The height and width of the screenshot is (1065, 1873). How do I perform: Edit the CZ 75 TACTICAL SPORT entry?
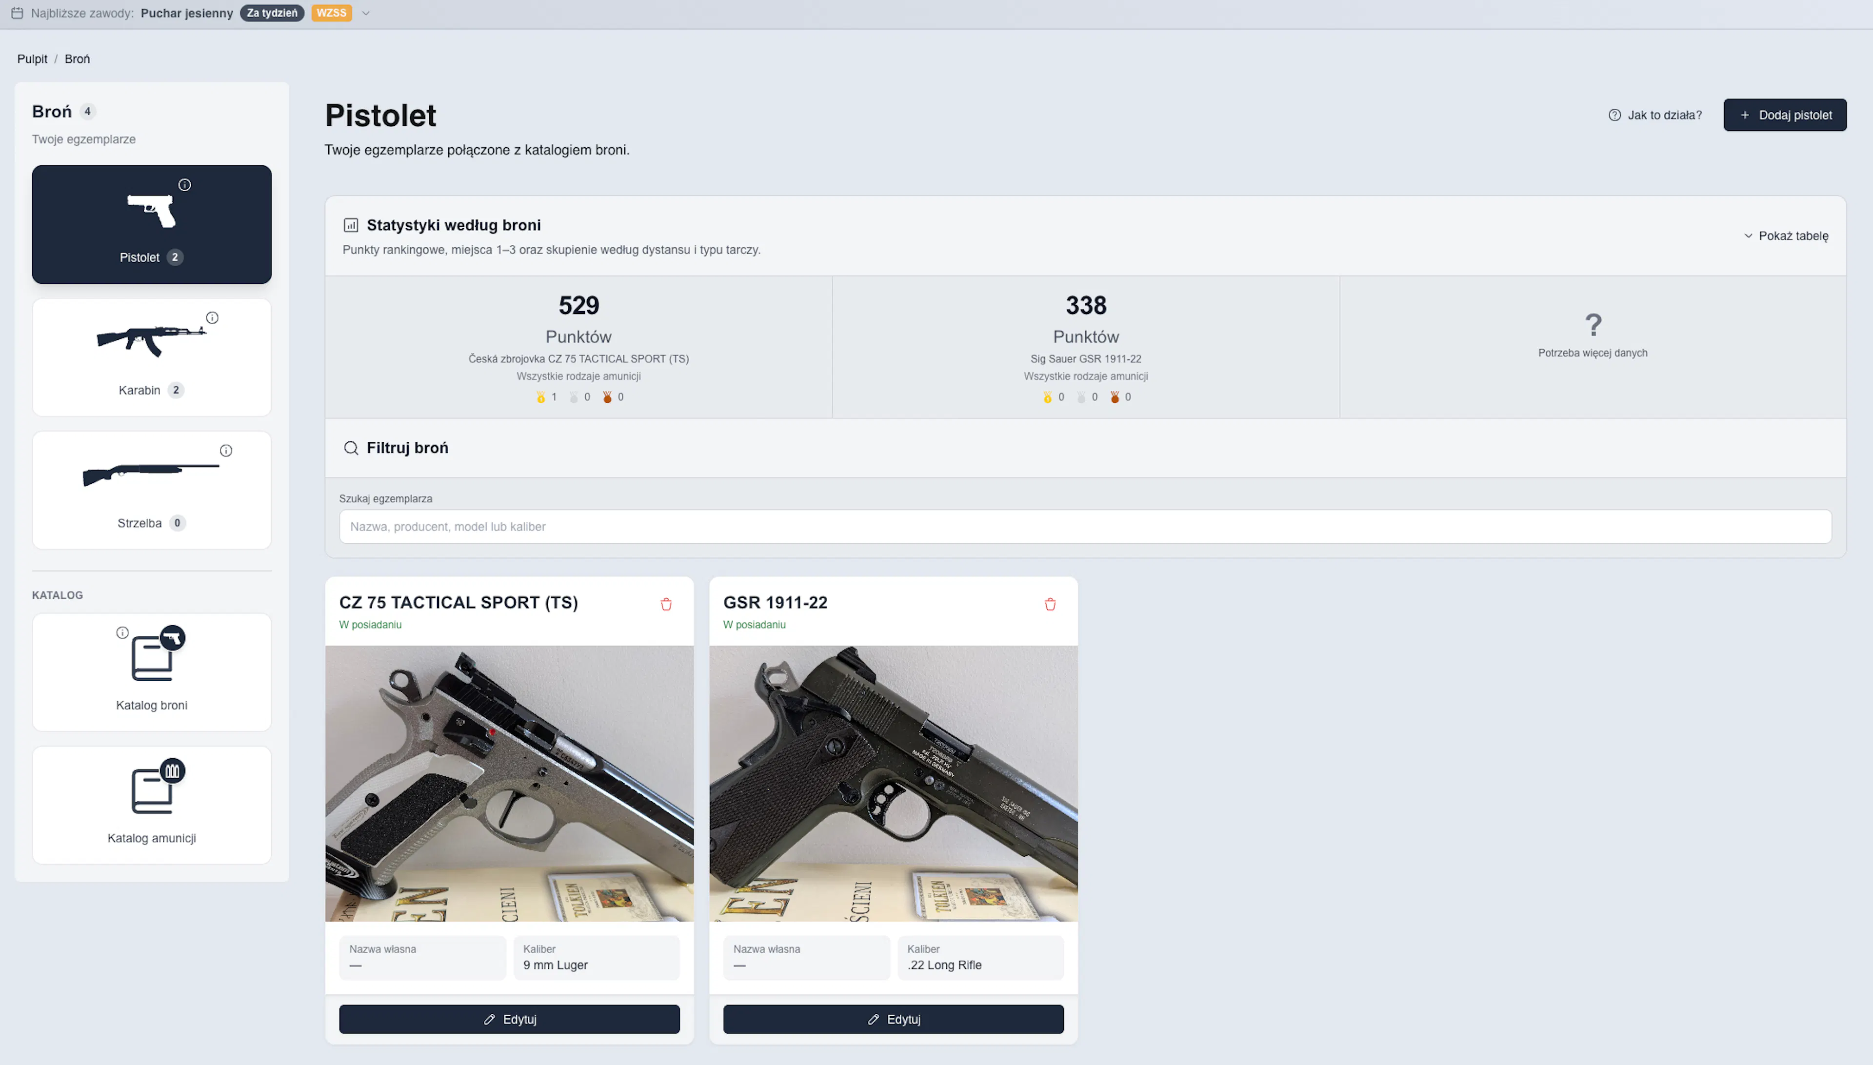(x=509, y=1019)
